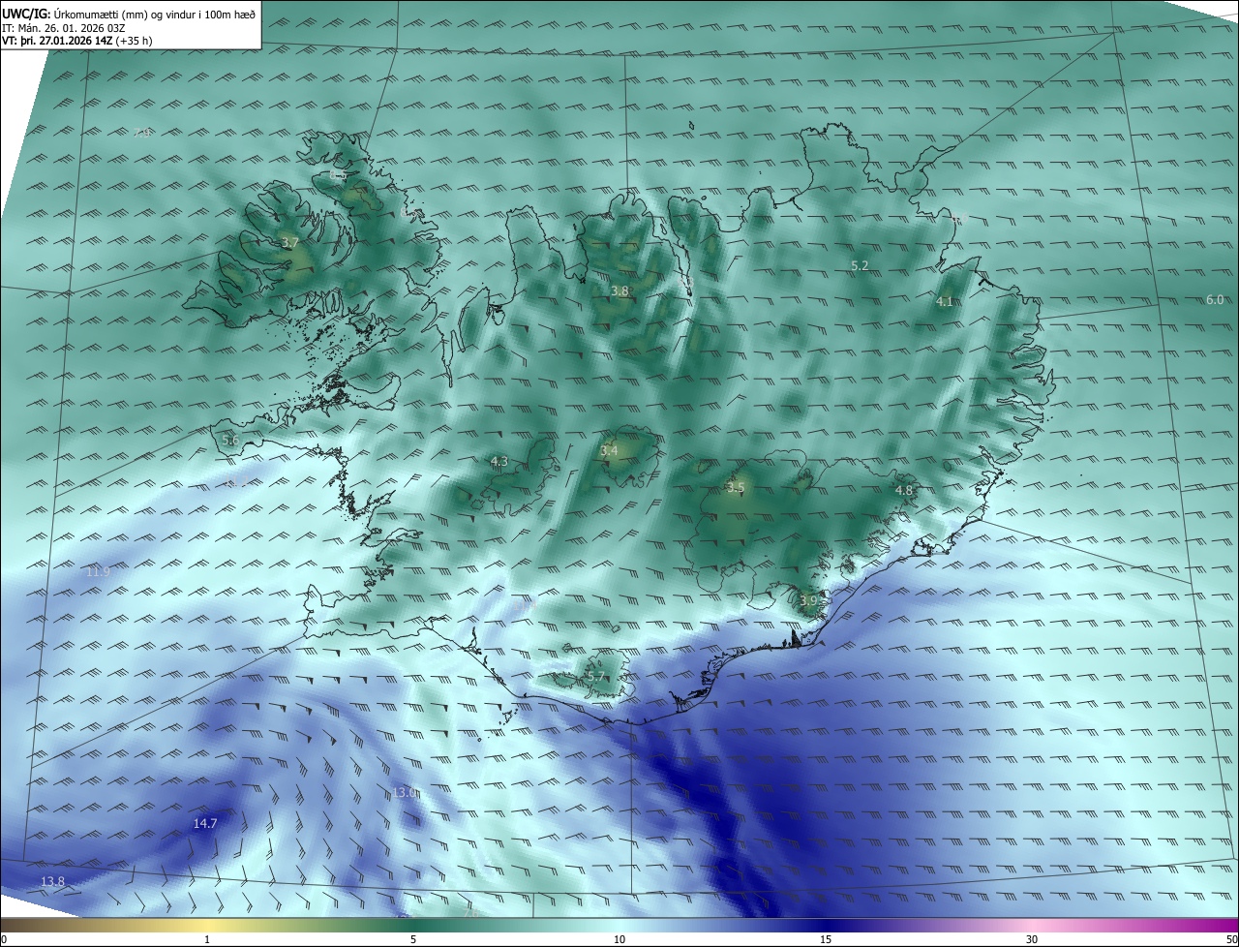Image resolution: width=1239 pixels, height=947 pixels.
Task: Click the 3.9 value near the south coast
Action: point(809,601)
